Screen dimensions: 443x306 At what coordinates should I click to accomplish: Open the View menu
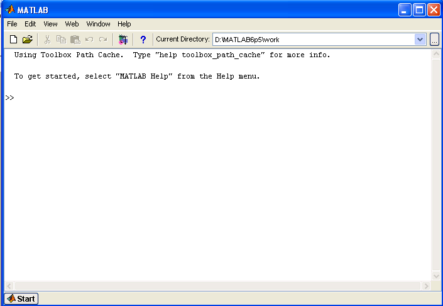pyautogui.click(x=50, y=24)
